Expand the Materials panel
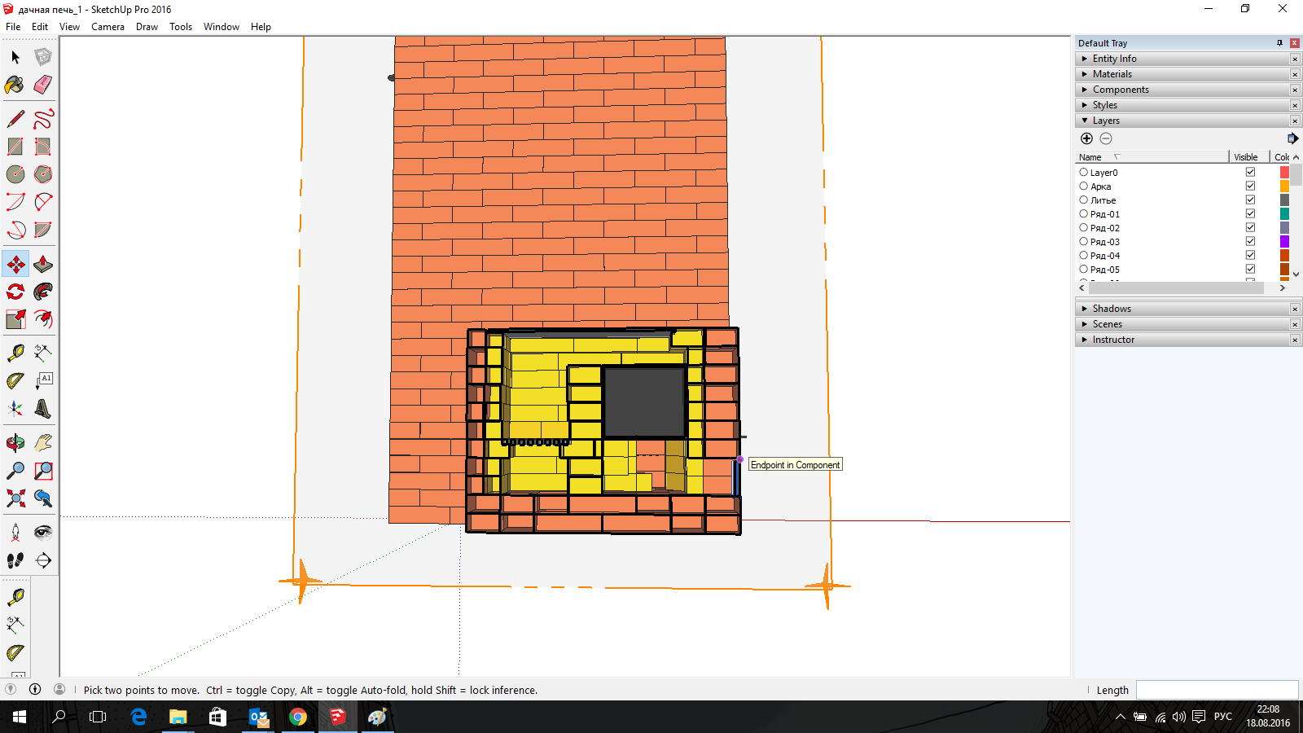The height and width of the screenshot is (733, 1303). point(1112,74)
